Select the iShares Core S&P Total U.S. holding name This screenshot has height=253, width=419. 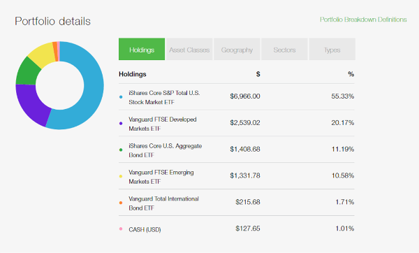(164, 97)
